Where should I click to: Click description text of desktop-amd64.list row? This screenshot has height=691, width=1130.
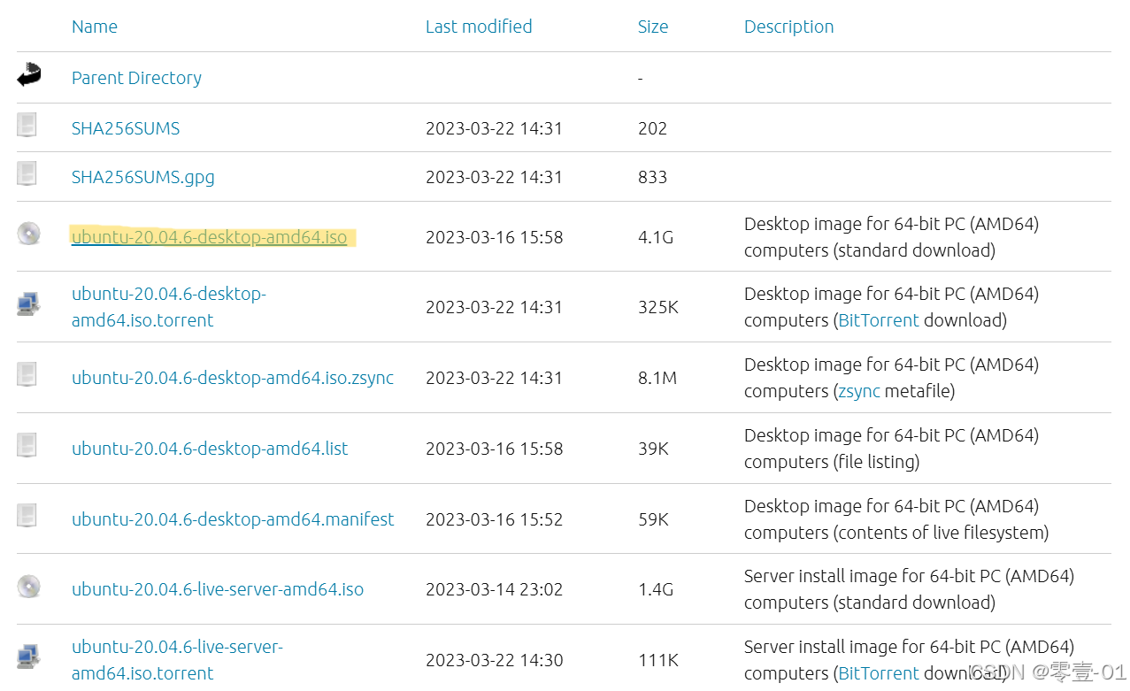coord(891,449)
